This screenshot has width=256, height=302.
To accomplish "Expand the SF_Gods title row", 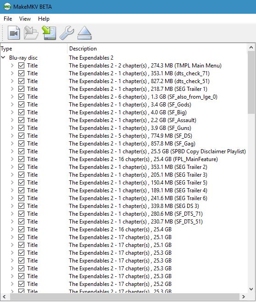I will click(x=12, y=104).
